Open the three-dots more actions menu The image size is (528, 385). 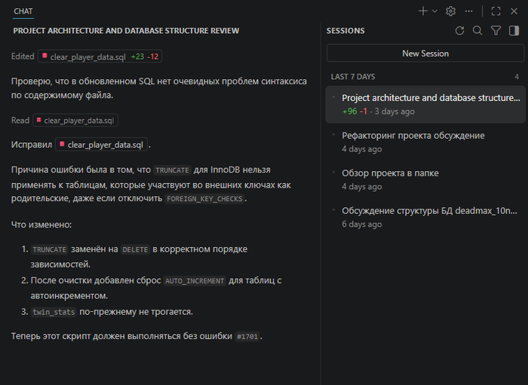tap(469, 11)
